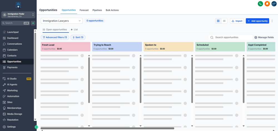Click the green phone dialer icon

click(260, 4)
